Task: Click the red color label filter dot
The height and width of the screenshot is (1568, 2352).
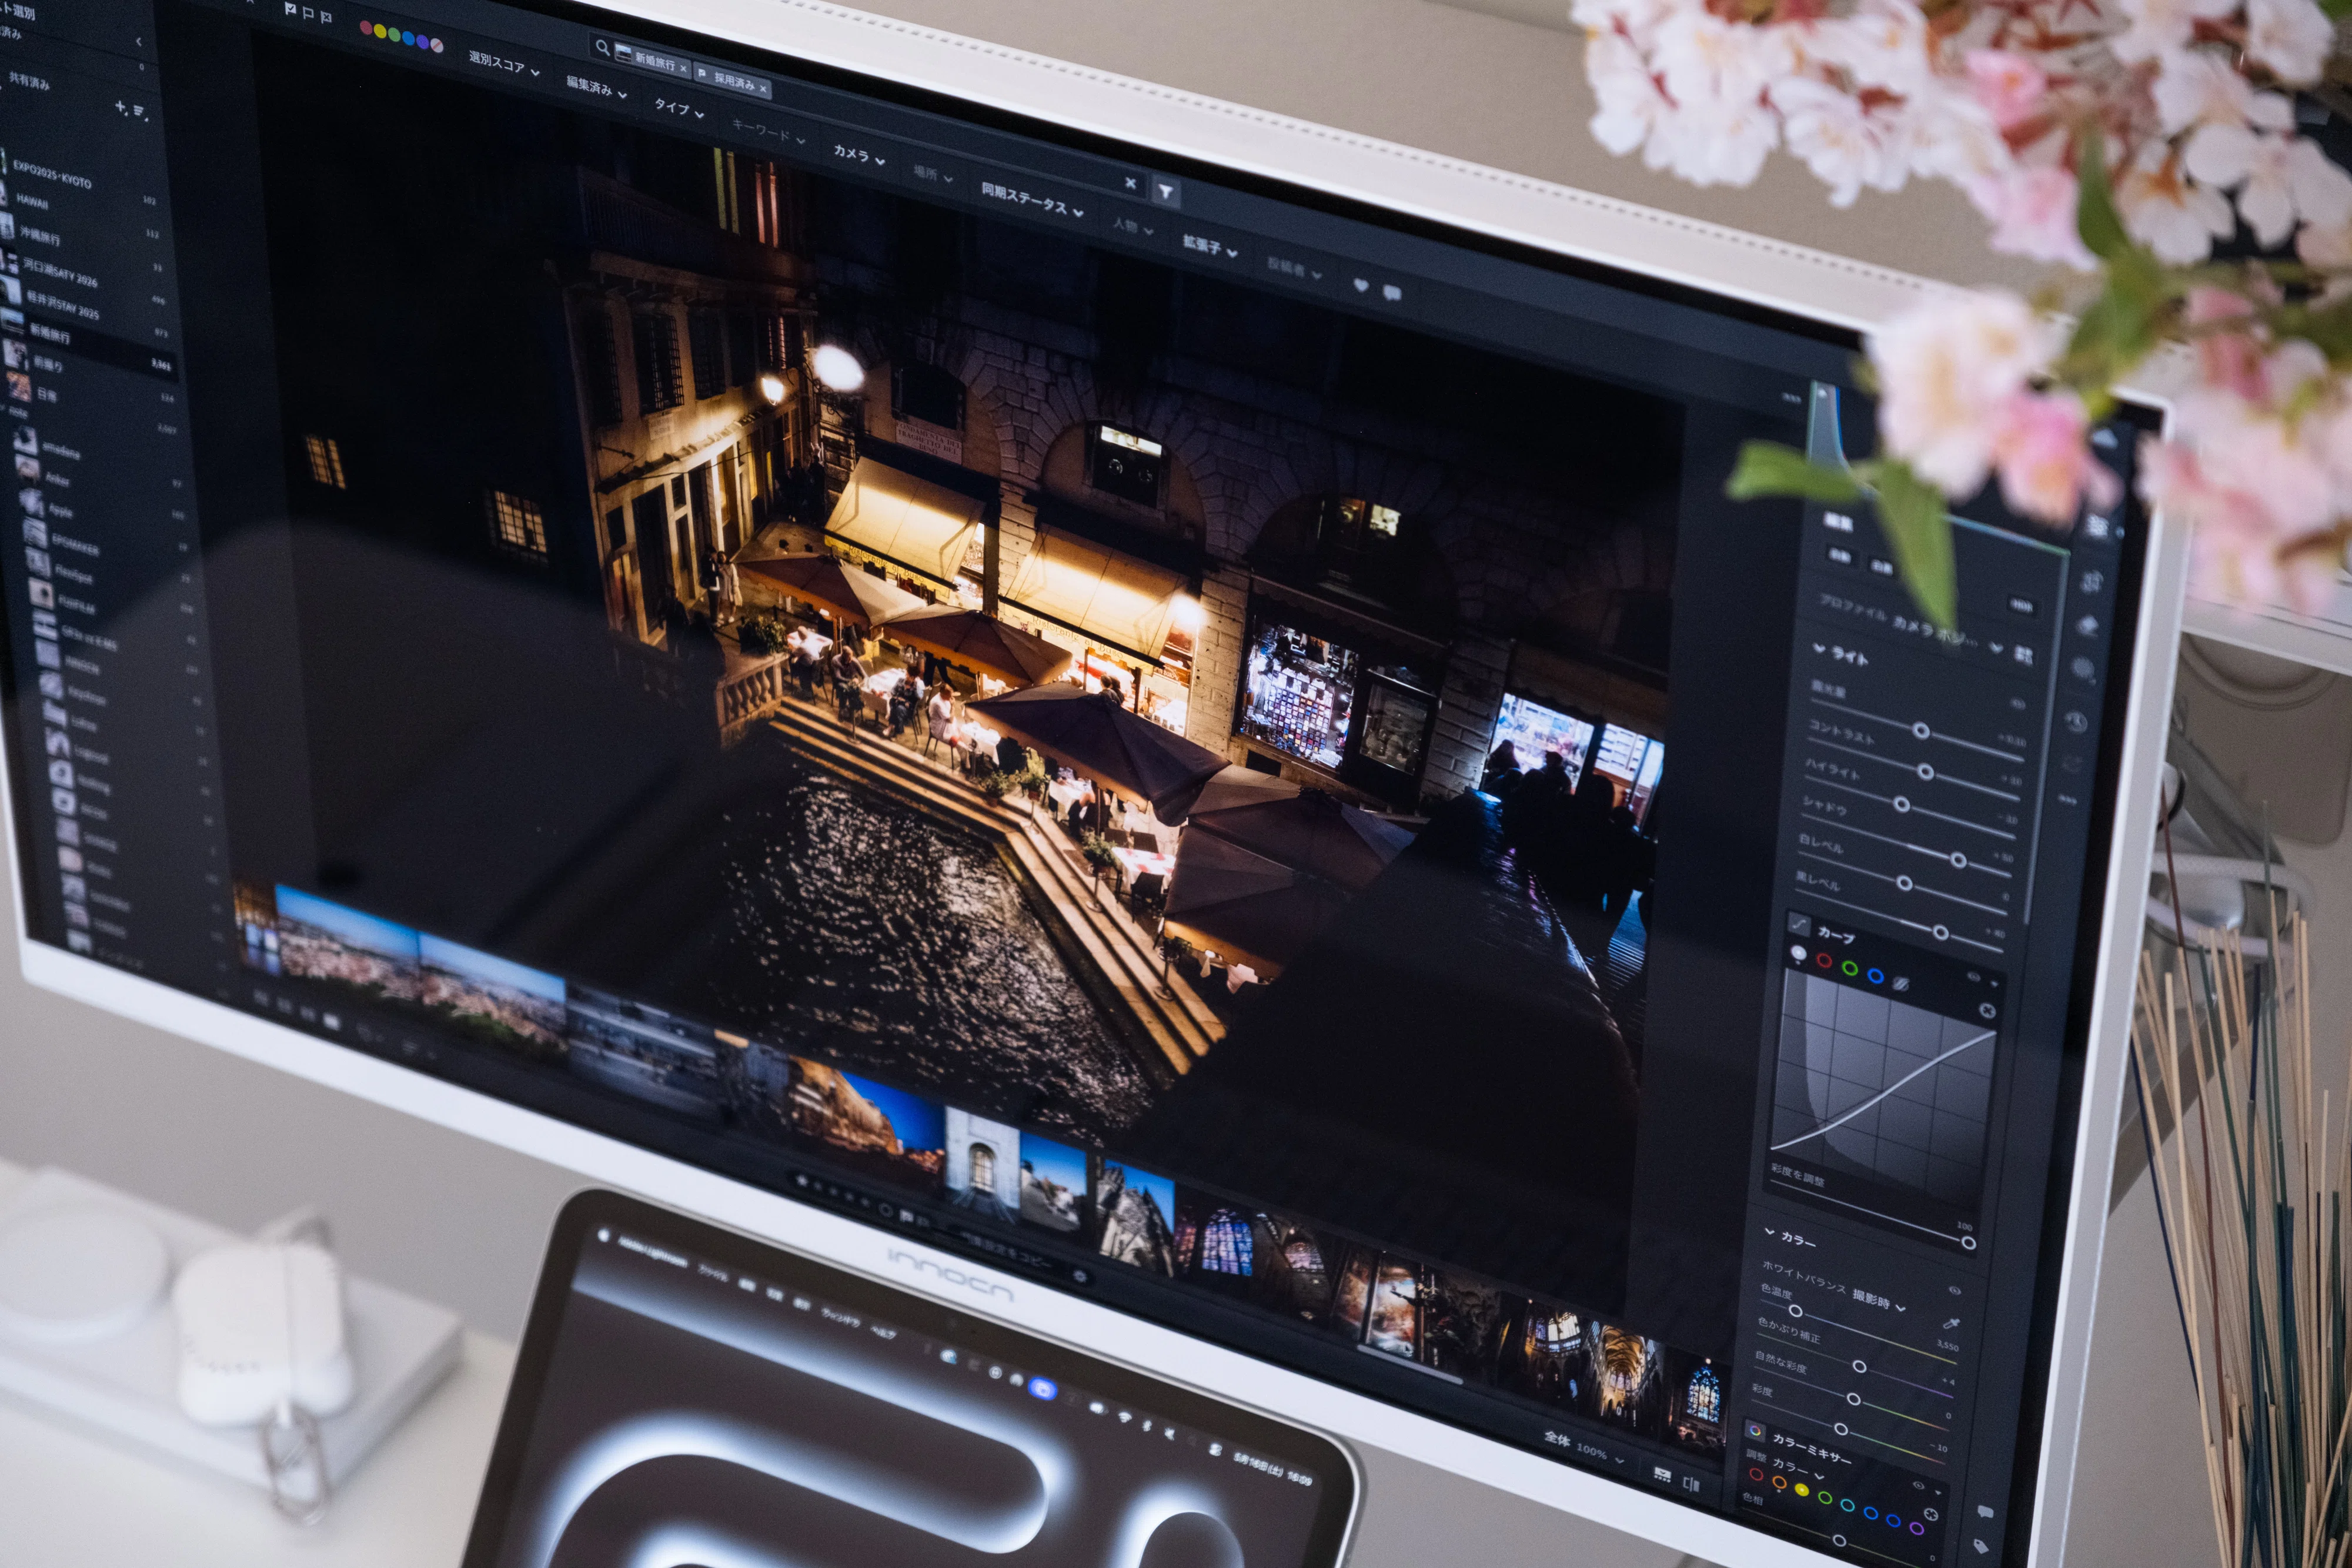Action: 366,28
